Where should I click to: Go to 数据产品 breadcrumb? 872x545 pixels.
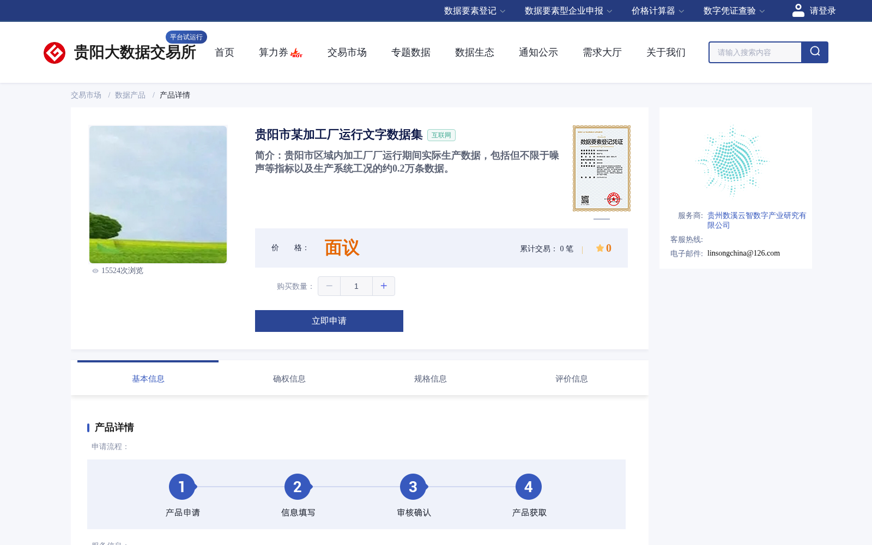[x=130, y=95]
